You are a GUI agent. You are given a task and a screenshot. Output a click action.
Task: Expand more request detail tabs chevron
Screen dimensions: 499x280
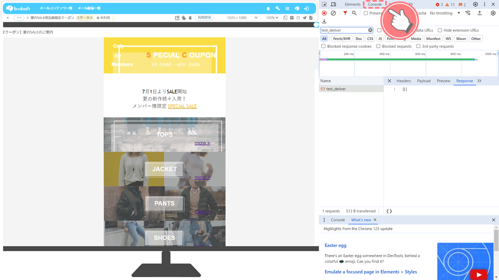(479, 81)
